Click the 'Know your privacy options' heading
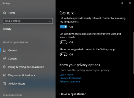This screenshot has height=98, width=134. (x=80, y=65)
